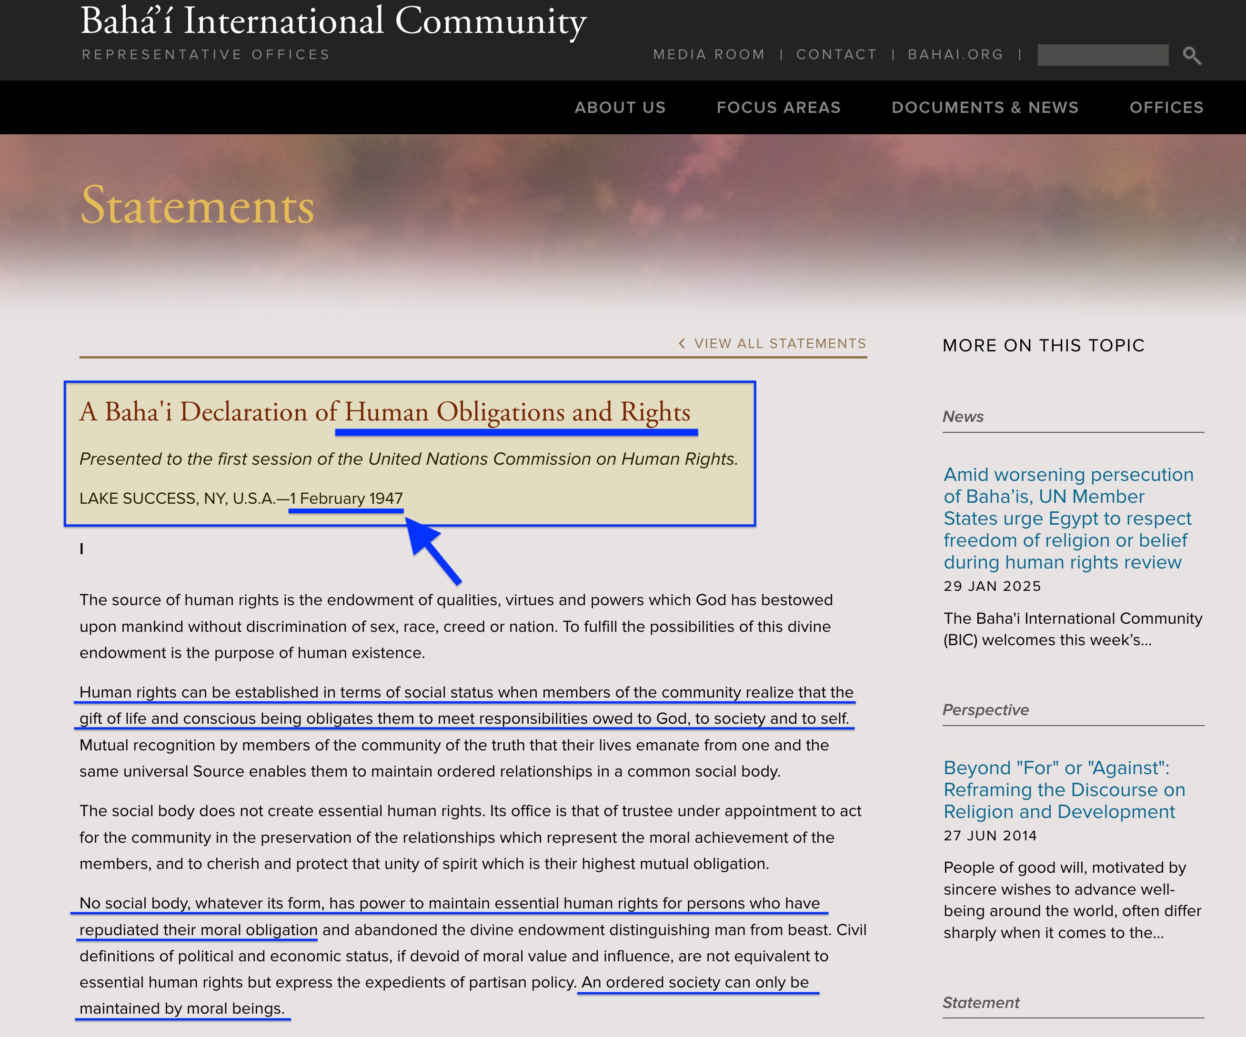Open the Media Room link

pyautogui.click(x=709, y=55)
